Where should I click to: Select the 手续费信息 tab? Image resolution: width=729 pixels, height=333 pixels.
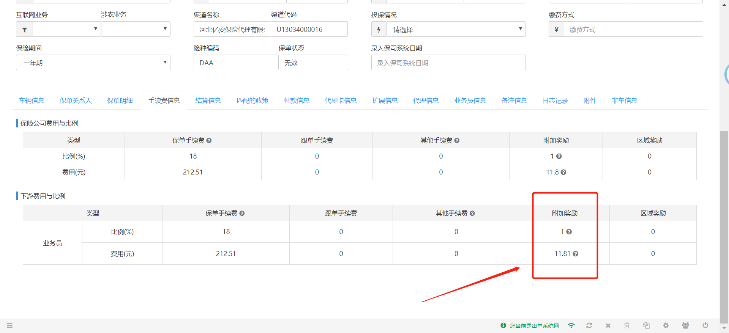[x=164, y=101]
